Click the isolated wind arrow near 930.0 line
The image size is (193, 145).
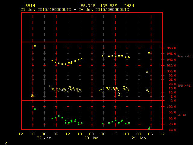(148, 73)
